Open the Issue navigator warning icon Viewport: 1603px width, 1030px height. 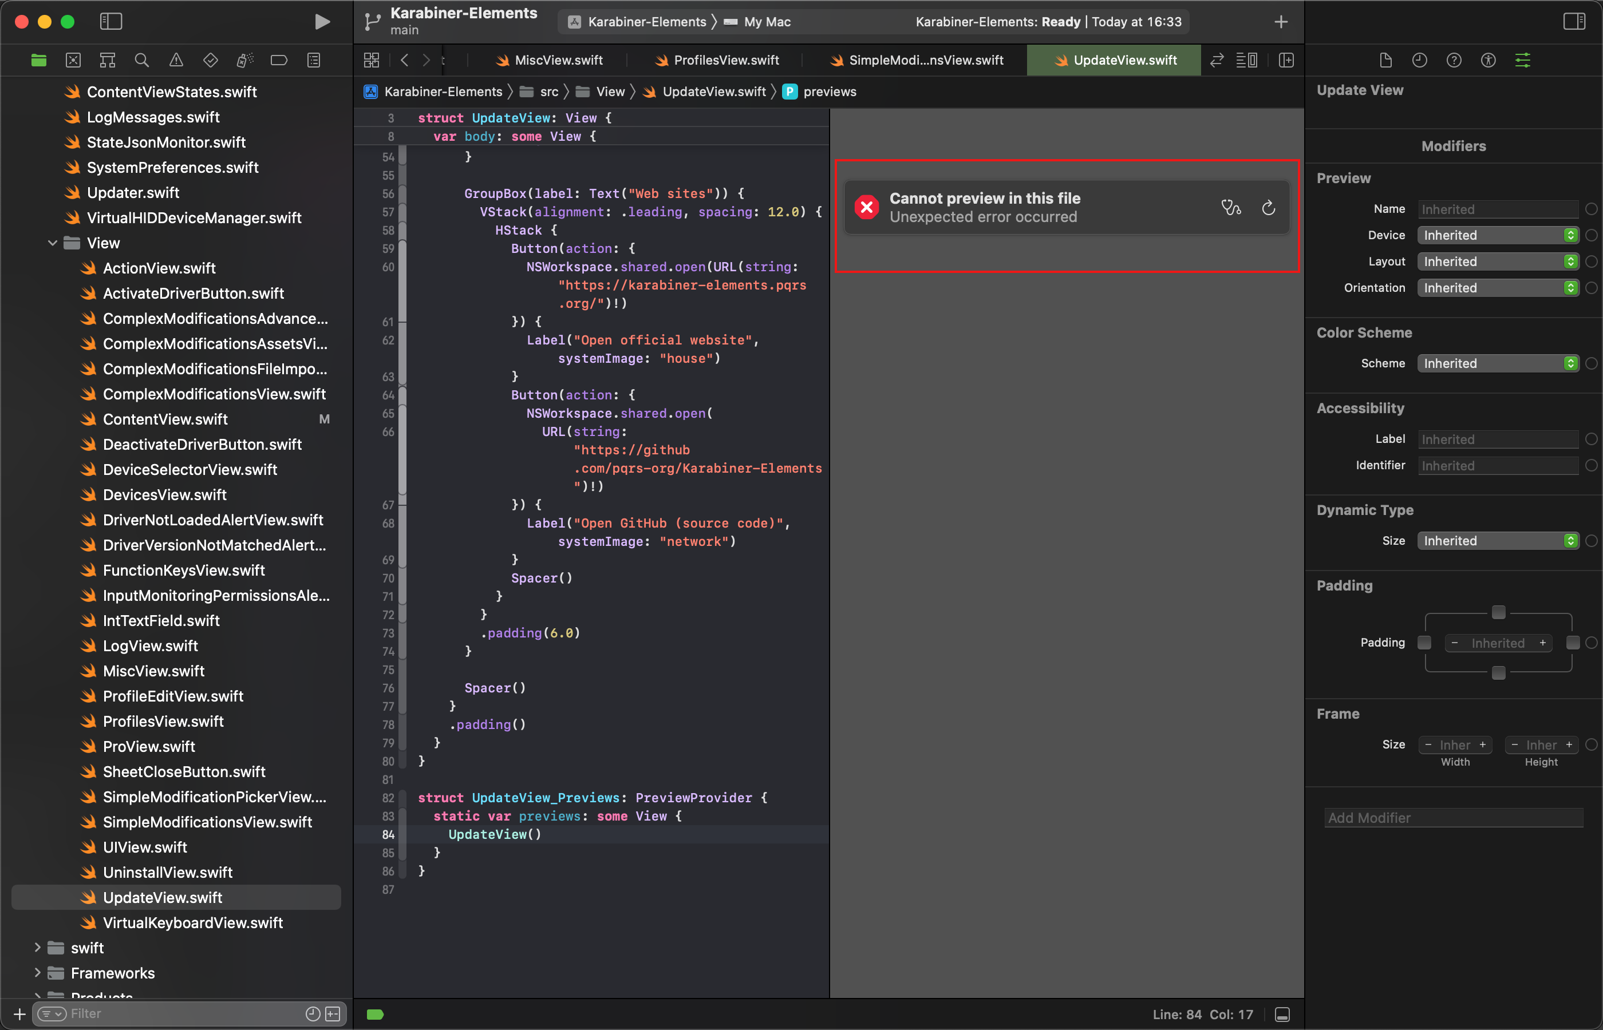point(176,60)
